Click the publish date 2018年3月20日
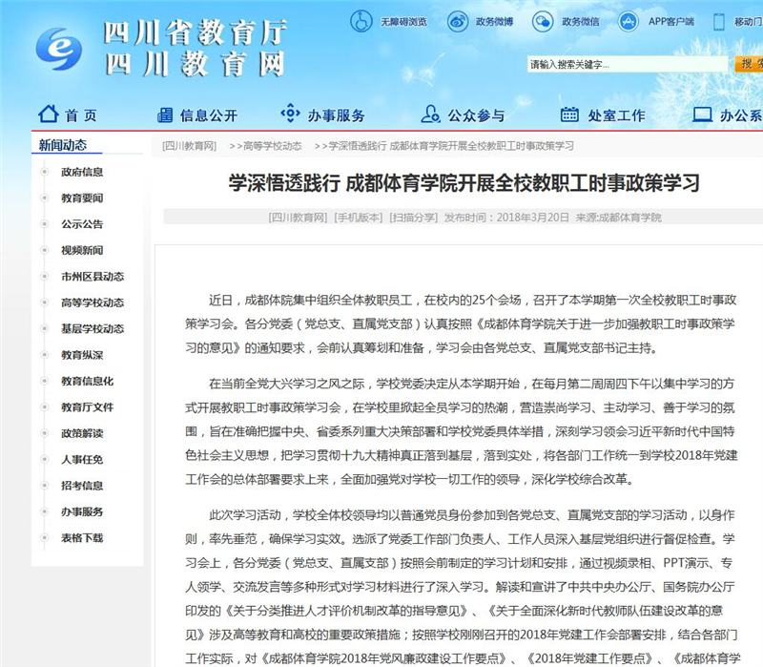This screenshot has height=667, width=763. pyautogui.click(x=532, y=218)
